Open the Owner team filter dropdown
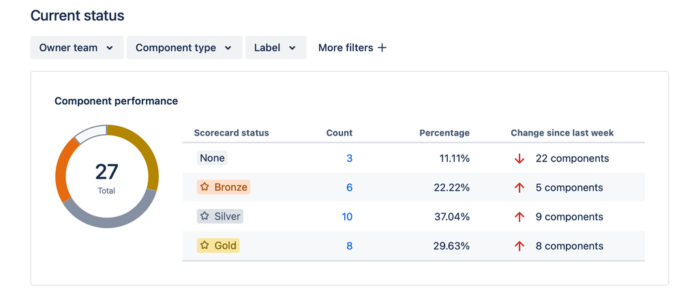This screenshot has height=293, width=681. tap(76, 48)
